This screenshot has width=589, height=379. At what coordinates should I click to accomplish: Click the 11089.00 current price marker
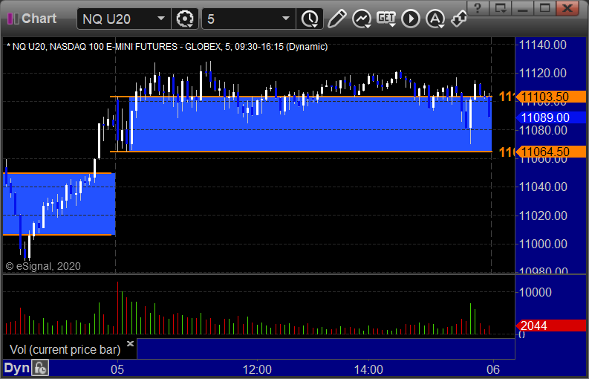pyautogui.click(x=550, y=117)
